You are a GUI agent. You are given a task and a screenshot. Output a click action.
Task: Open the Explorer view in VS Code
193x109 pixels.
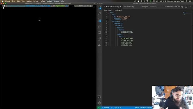click(100, 7)
